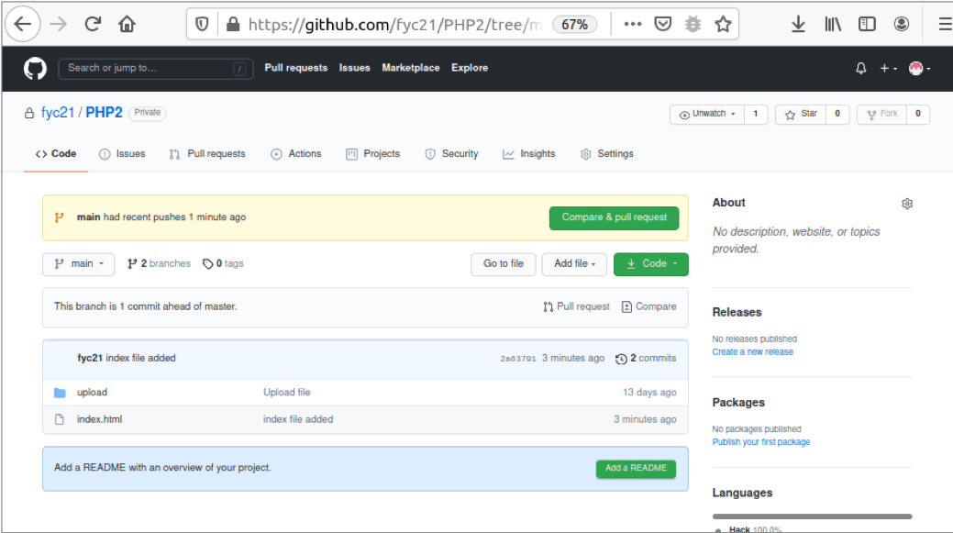This screenshot has width=953, height=533.
Task: Click the tags label icon
Action: click(206, 263)
